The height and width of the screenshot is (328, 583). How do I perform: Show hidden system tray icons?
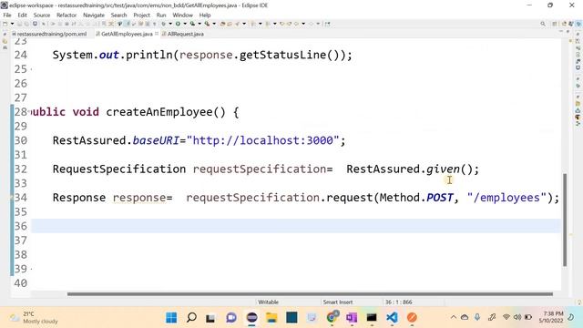coord(454,317)
